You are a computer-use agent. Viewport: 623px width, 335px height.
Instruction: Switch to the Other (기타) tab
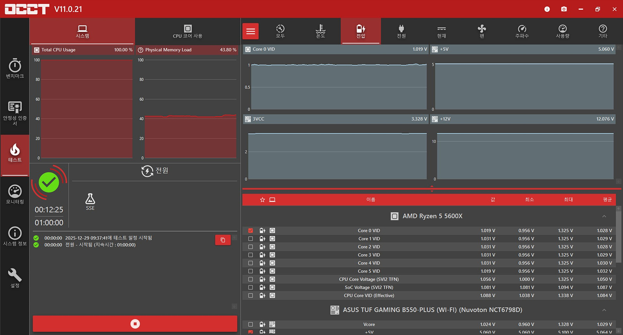coord(603,31)
